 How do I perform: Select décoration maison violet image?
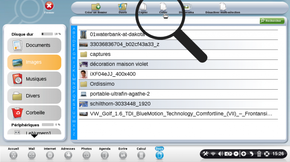[x=178, y=64]
